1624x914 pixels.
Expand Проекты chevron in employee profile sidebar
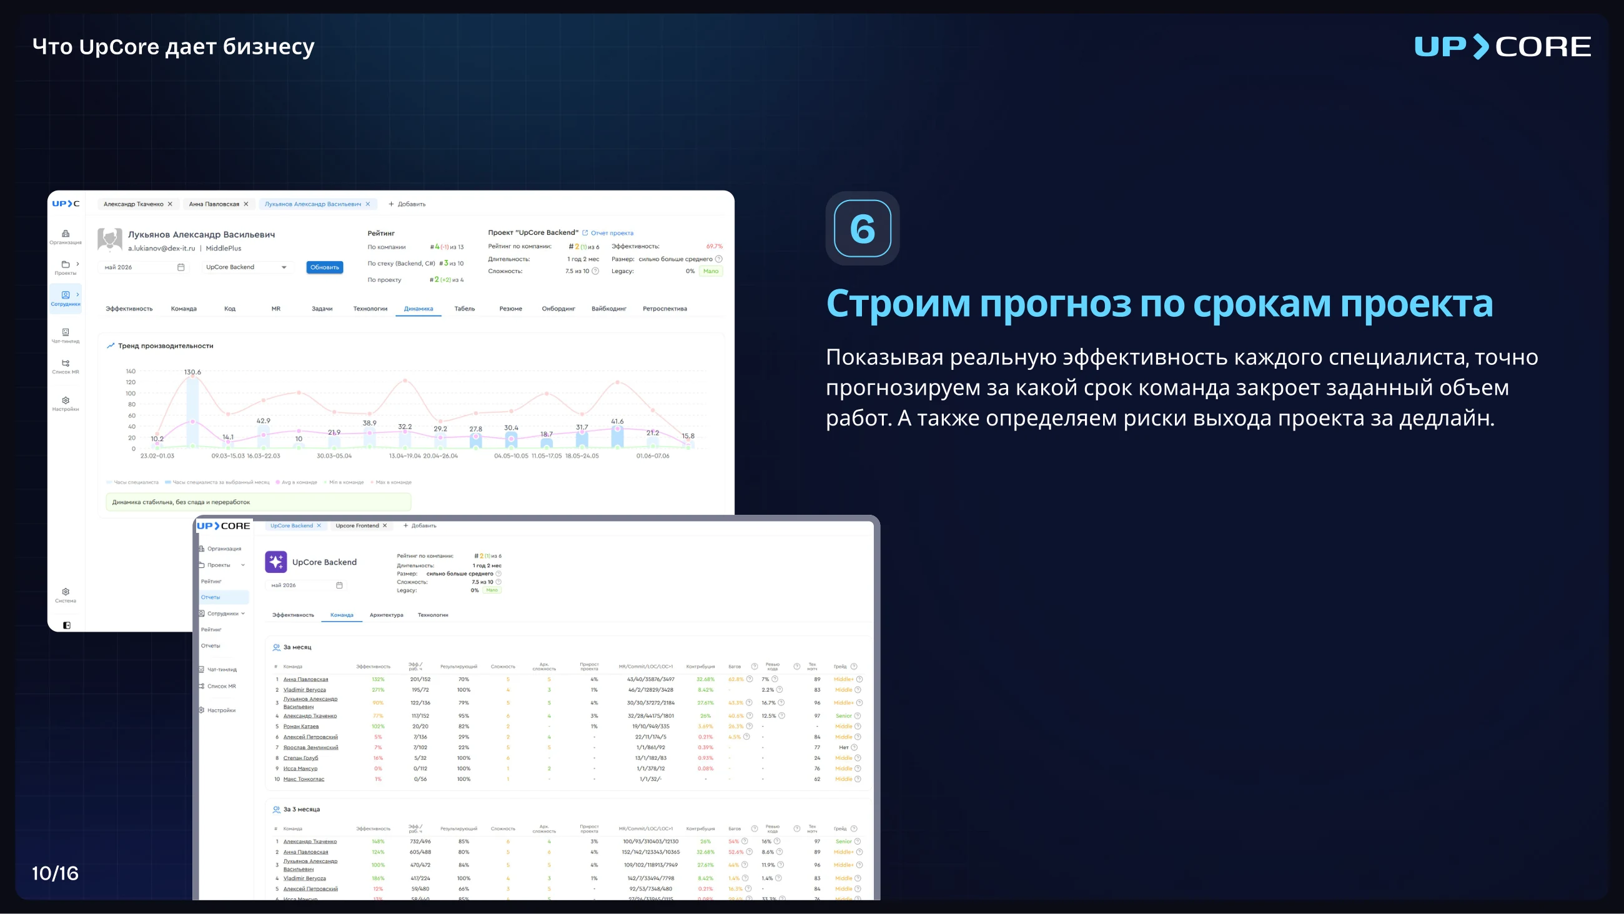[x=77, y=264]
